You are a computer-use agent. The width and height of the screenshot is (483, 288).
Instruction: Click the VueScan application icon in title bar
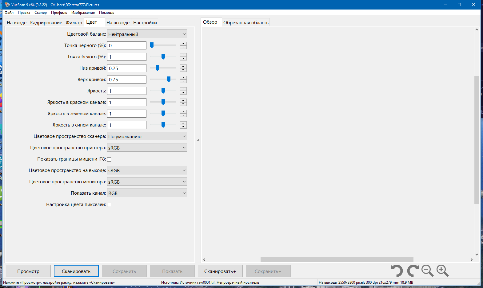tap(7, 5)
